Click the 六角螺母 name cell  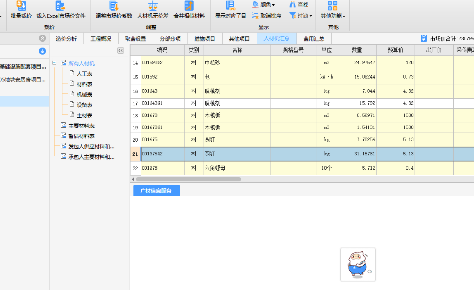pyautogui.click(x=237, y=168)
